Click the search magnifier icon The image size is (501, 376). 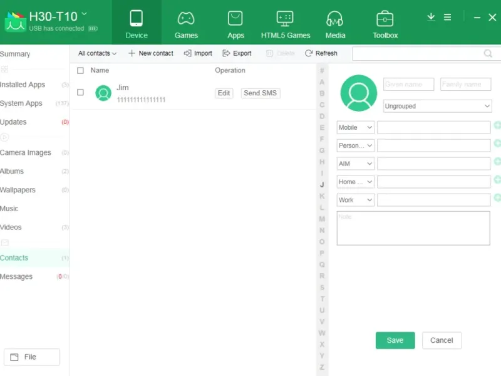[488, 53]
